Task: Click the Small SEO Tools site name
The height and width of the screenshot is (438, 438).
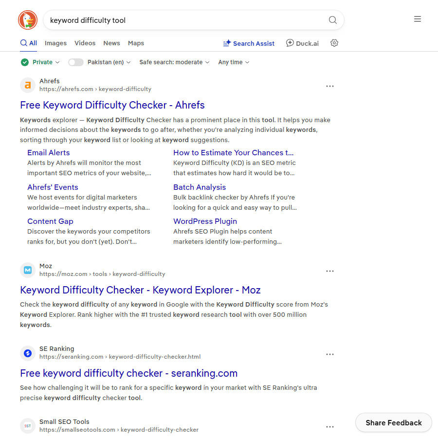Action: 64,421
